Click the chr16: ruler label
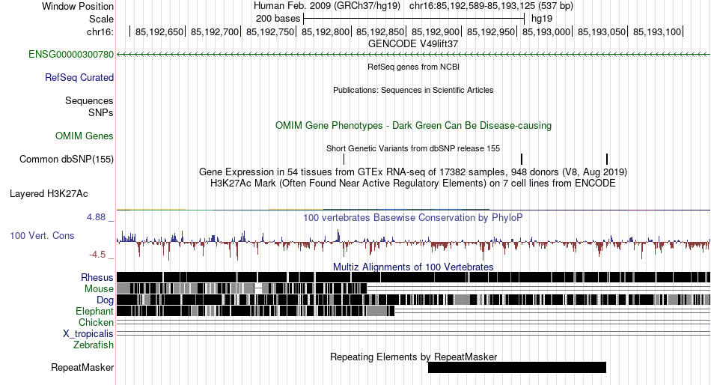 100,31
